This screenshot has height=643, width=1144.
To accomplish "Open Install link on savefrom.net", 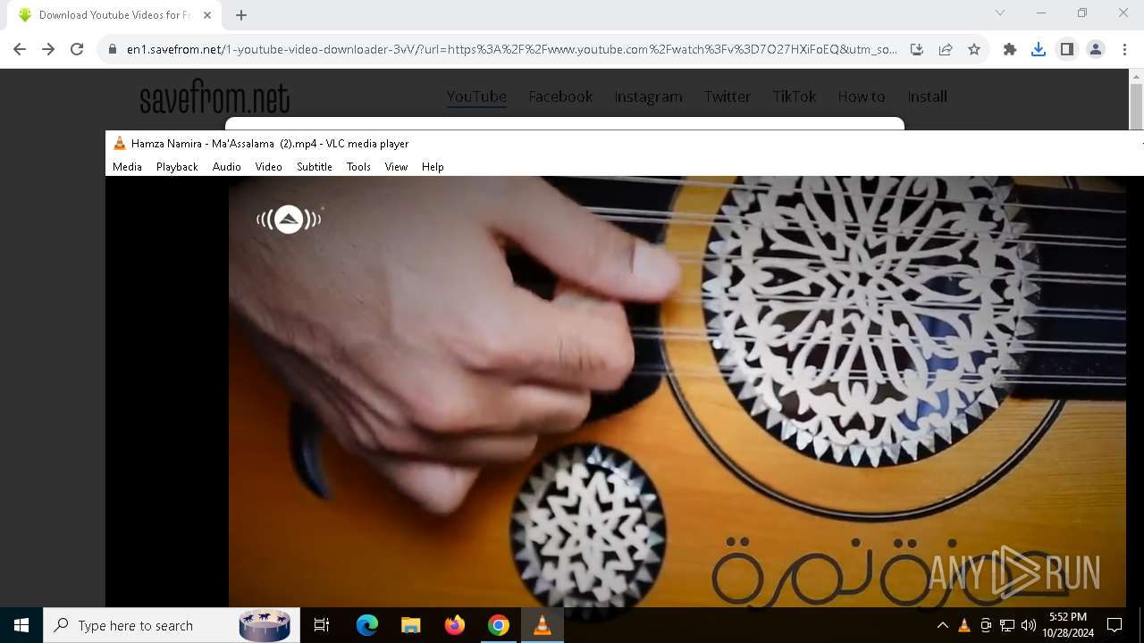I will click(928, 96).
